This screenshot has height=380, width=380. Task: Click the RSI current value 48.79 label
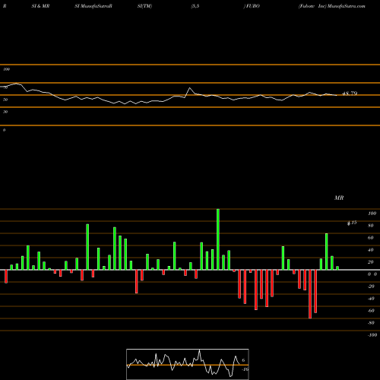pos(350,93)
